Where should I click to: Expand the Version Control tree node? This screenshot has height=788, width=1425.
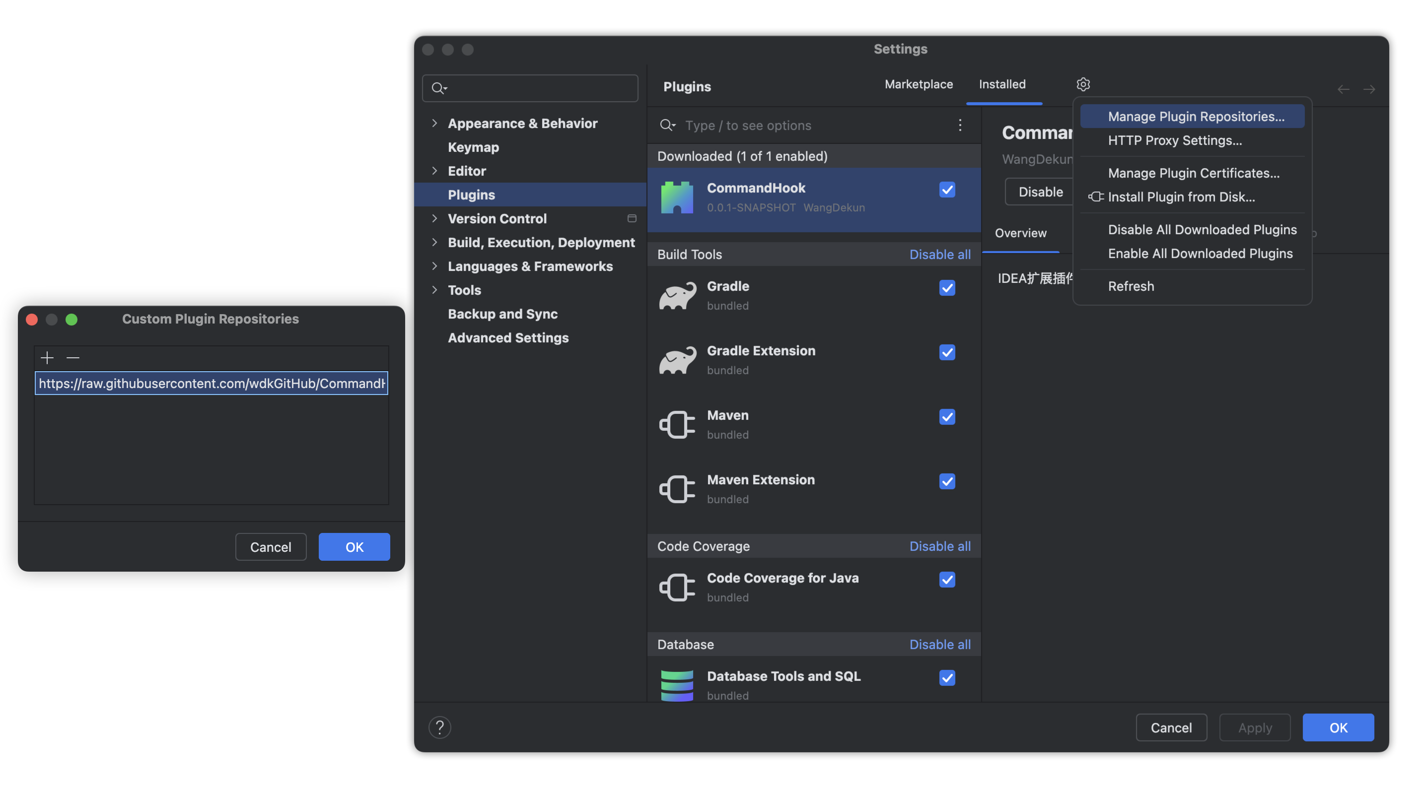tap(435, 218)
